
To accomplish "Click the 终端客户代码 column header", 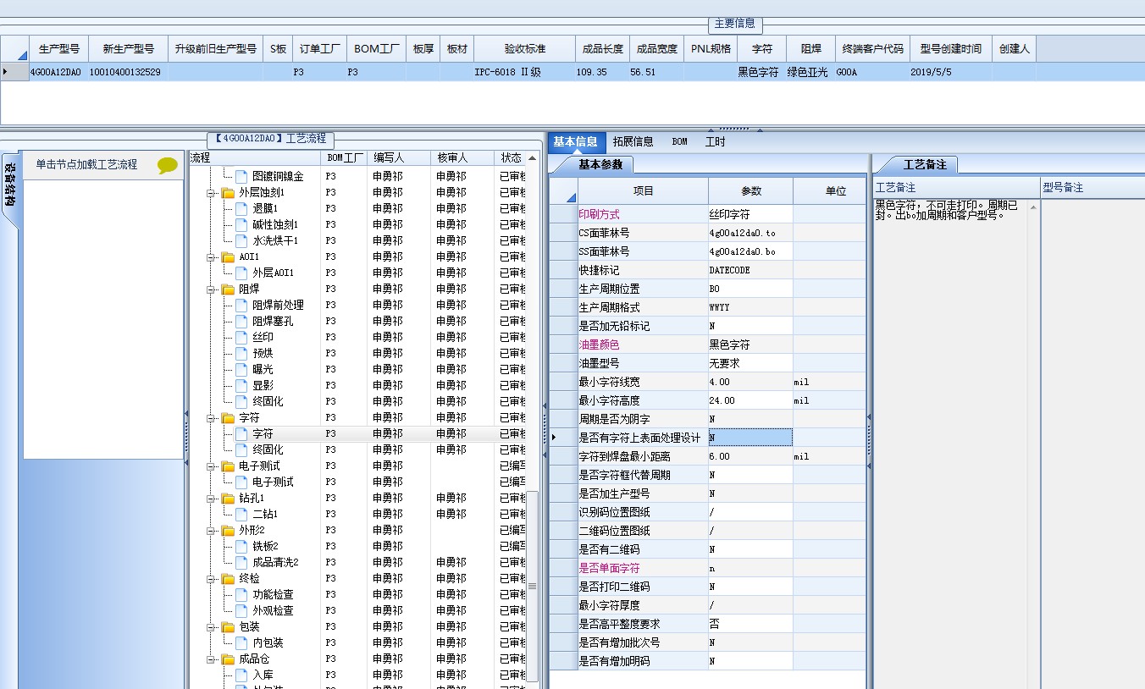I will pos(872,49).
